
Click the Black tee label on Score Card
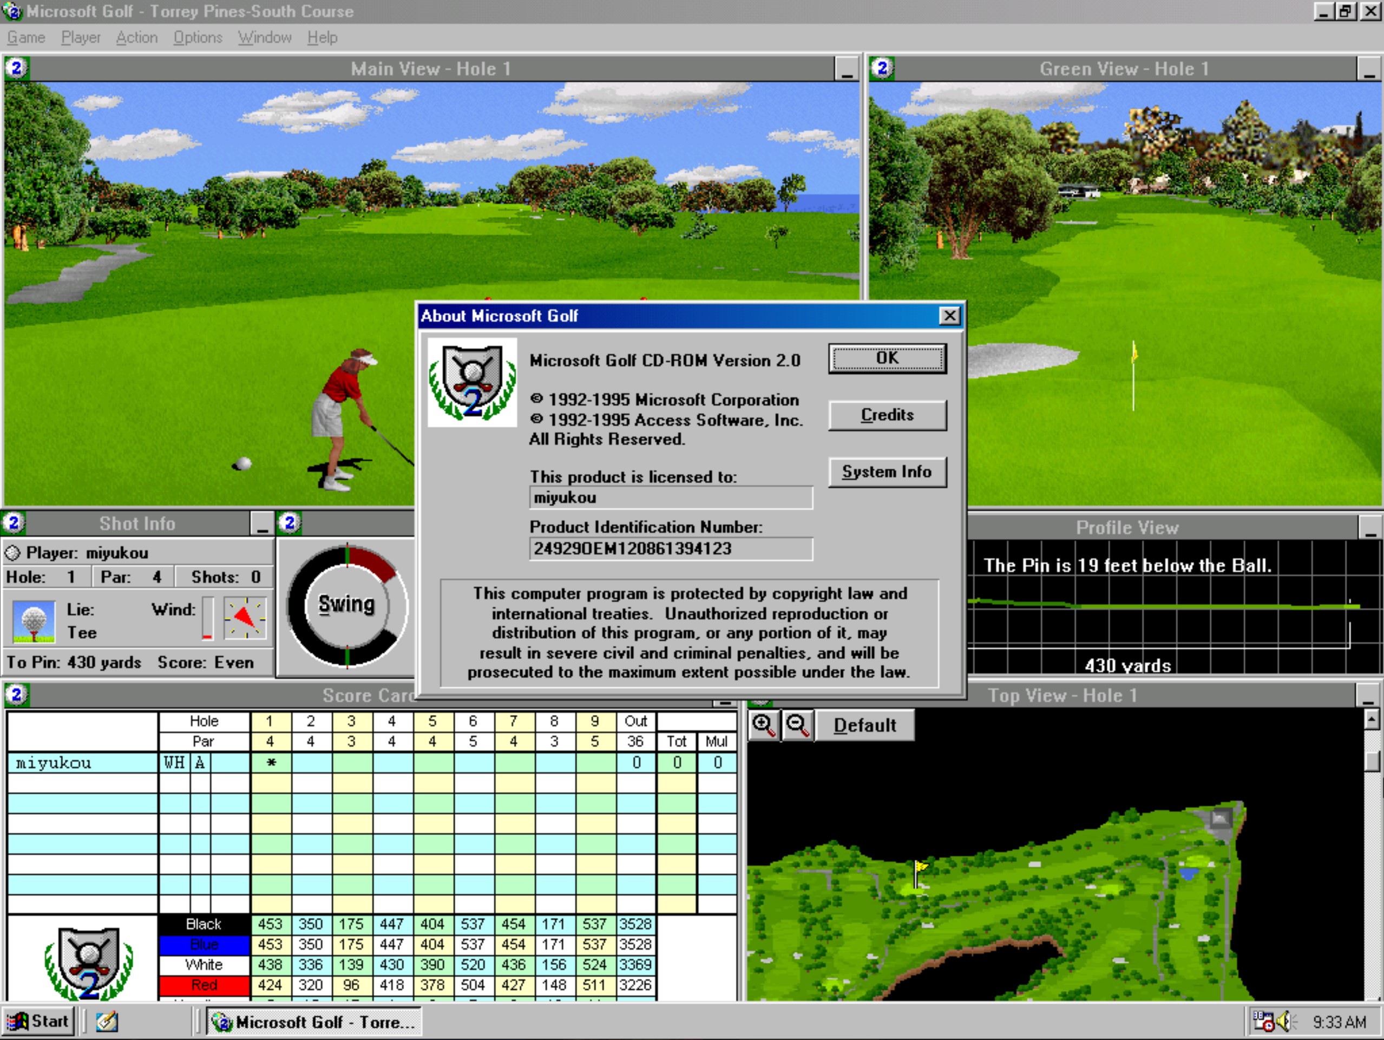(x=204, y=924)
